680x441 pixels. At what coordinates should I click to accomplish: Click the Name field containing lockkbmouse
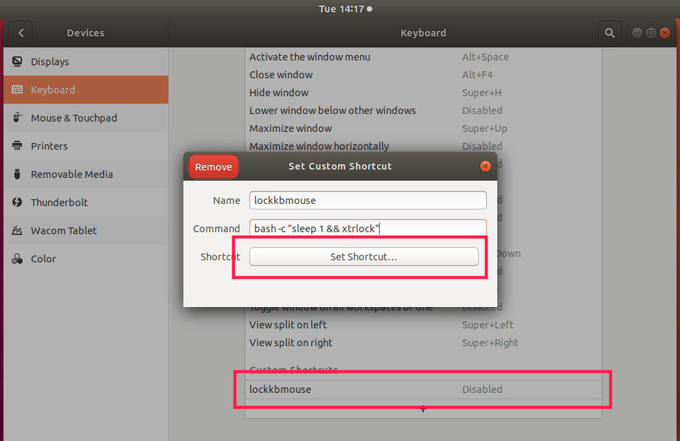coord(367,201)
